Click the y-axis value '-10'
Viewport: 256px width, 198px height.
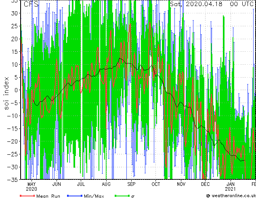pos(13,116)
